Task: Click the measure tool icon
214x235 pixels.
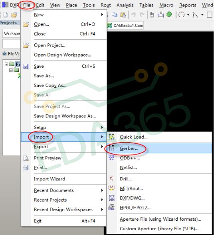Action: pyautogui.click(x=160, y=15)
